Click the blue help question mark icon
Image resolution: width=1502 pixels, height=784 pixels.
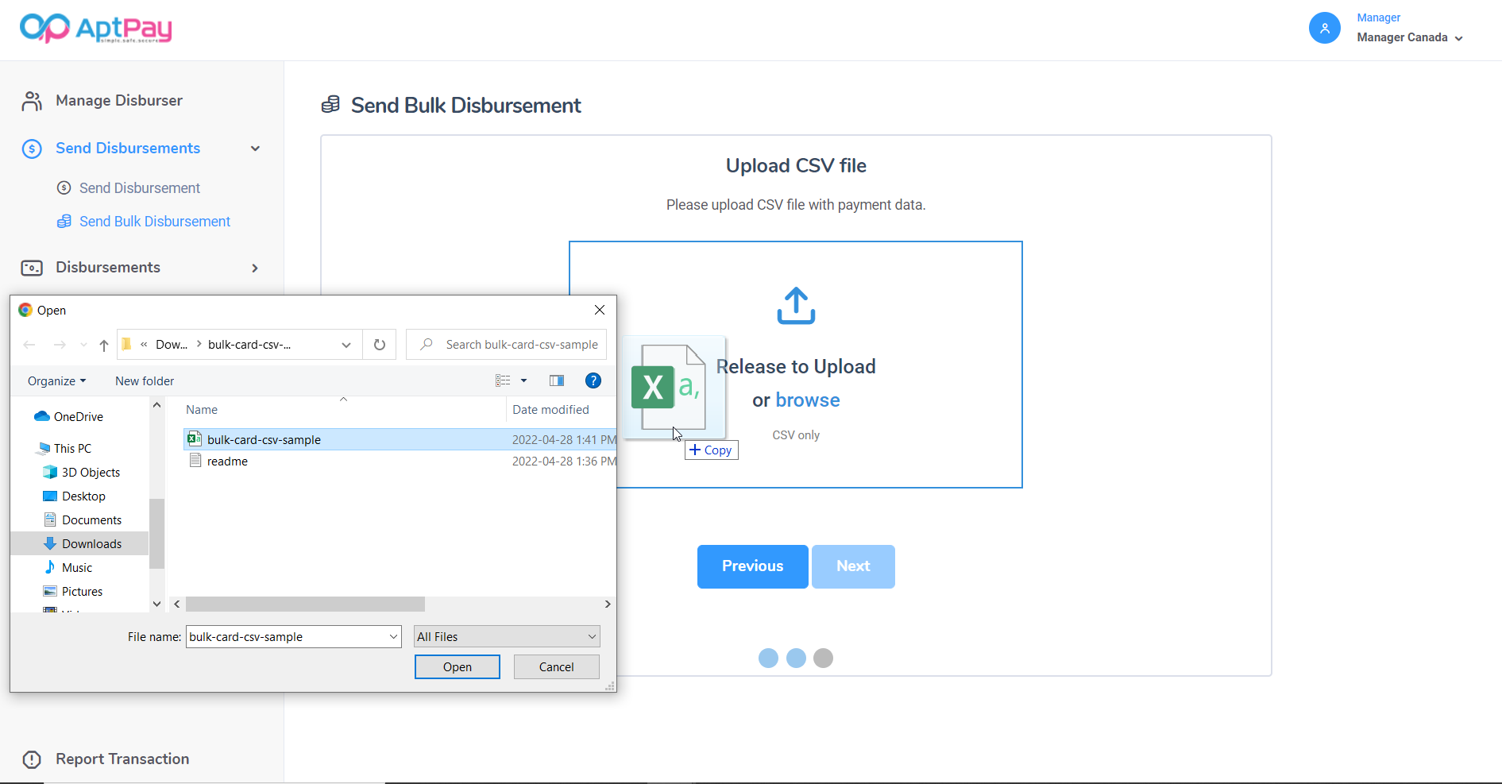coord(593,380)
